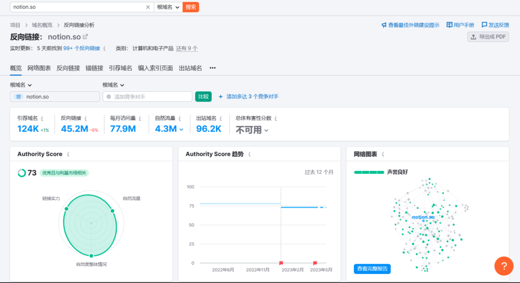Image resolution: width=520 pixels, height=283 pixels.
Task: Expand the 根域名 dropdown above competitor field
Action: pyautogui.click(x=113, y=85)
